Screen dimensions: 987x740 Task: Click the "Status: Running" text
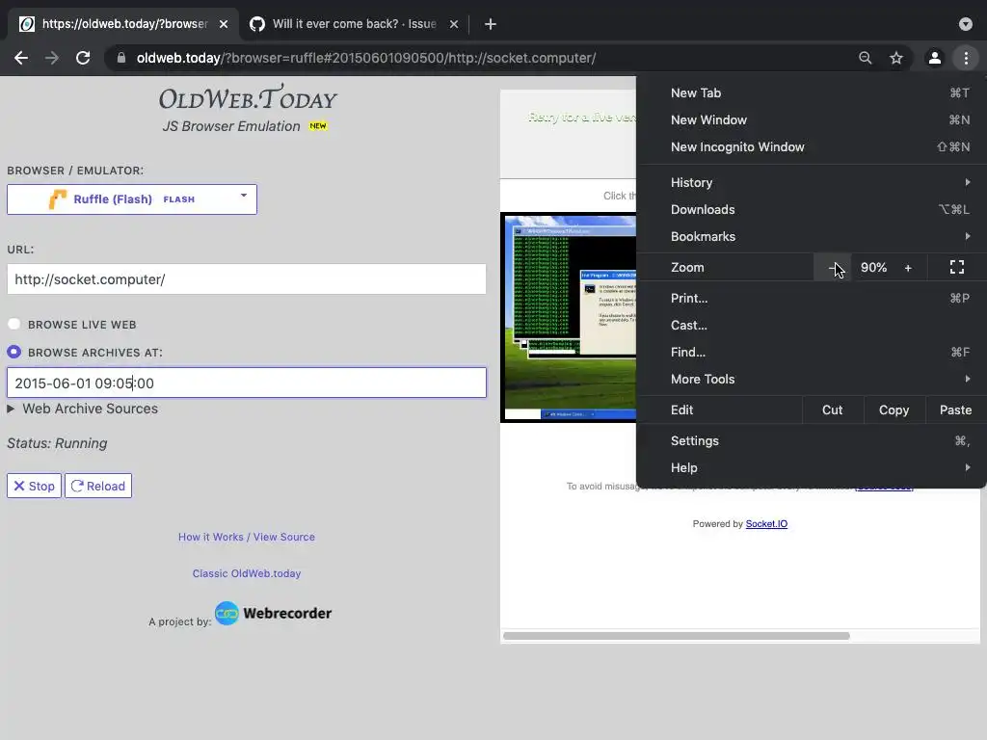[x=57, y=443]
